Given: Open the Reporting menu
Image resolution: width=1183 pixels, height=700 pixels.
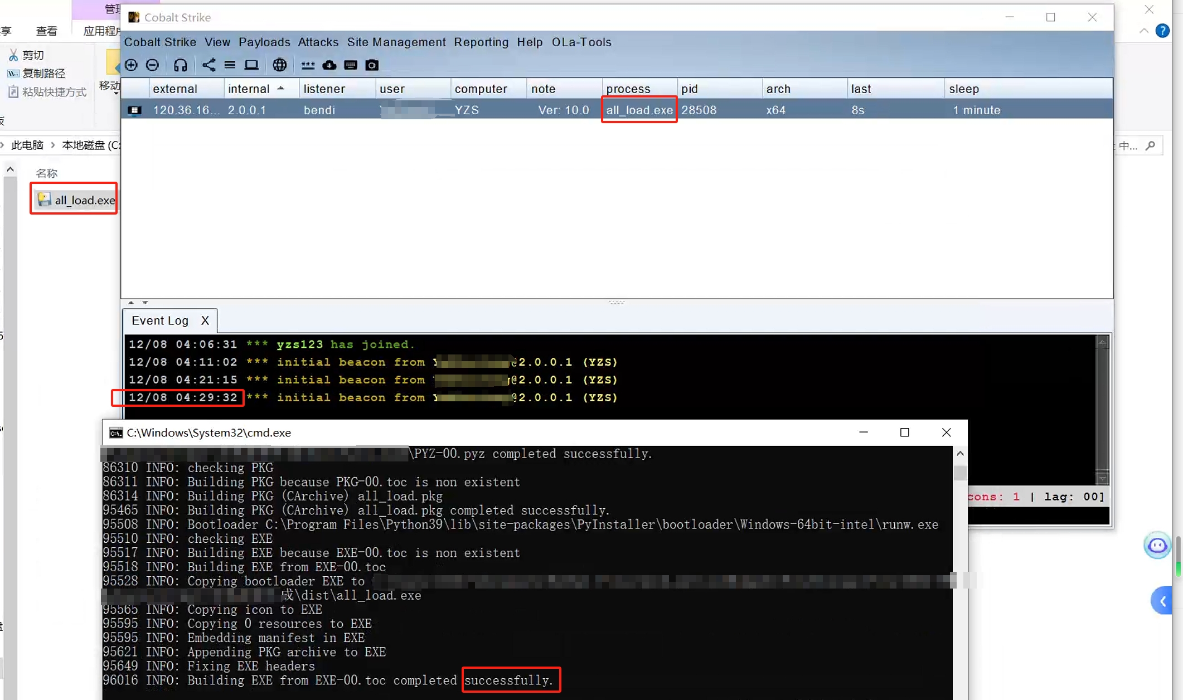Looking at the screenshot, I should tap(481, 42).
